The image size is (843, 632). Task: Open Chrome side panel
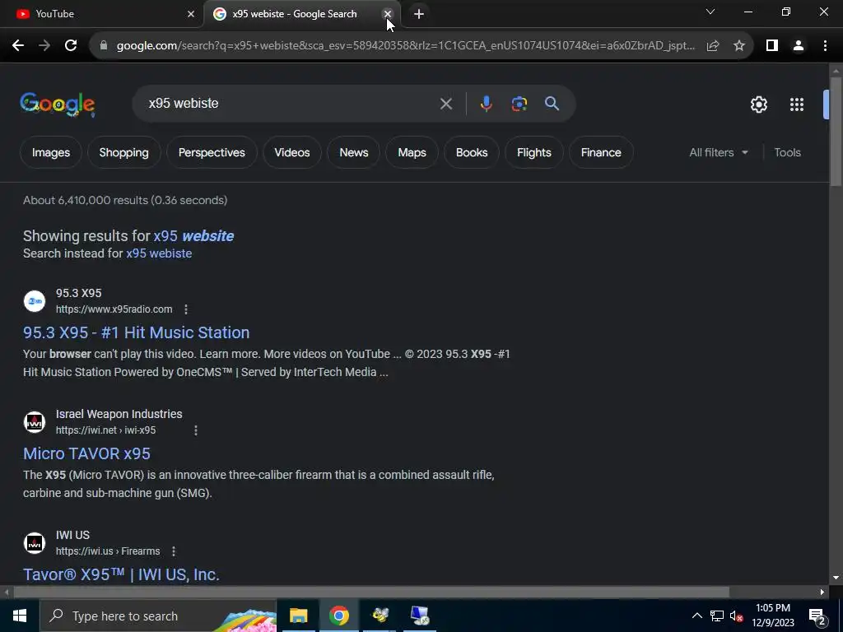pyautogui.click(x=772, y=46)
